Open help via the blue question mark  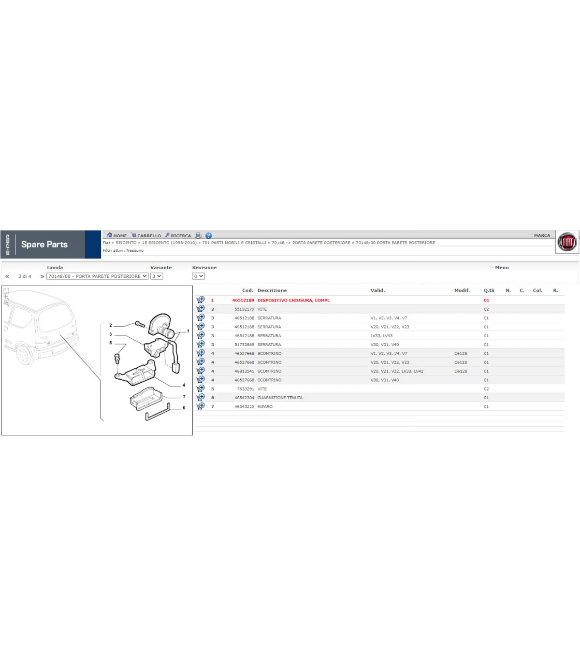(208, 236)
